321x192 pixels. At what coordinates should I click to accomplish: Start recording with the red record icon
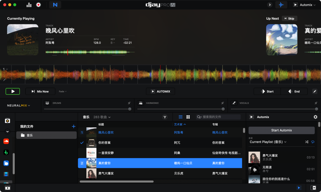38,5
